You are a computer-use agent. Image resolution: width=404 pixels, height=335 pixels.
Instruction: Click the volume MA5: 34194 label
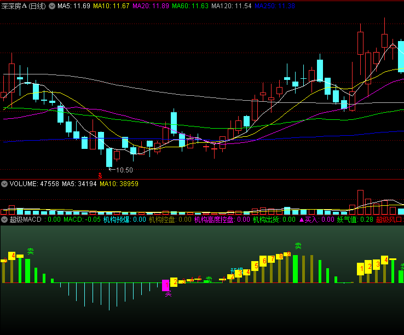(79, 184)
